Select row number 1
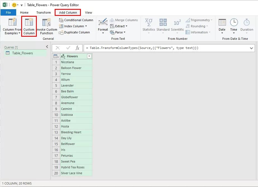258x187 pixels. click(x=56, y=62)
